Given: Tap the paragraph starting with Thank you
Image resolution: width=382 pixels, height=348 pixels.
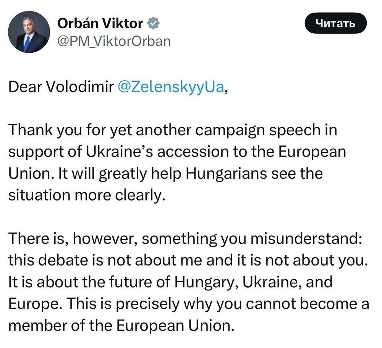Looking at the screenshot, I should [x=172, y=130].
